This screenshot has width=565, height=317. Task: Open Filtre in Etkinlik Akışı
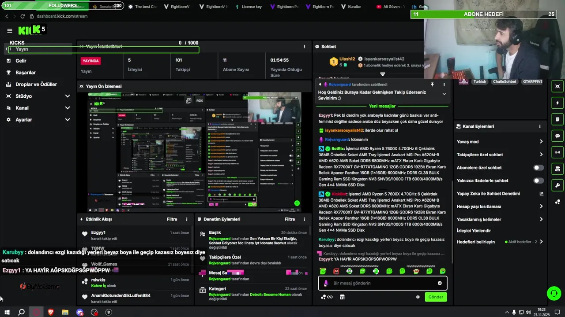click(x=172, y=219)
